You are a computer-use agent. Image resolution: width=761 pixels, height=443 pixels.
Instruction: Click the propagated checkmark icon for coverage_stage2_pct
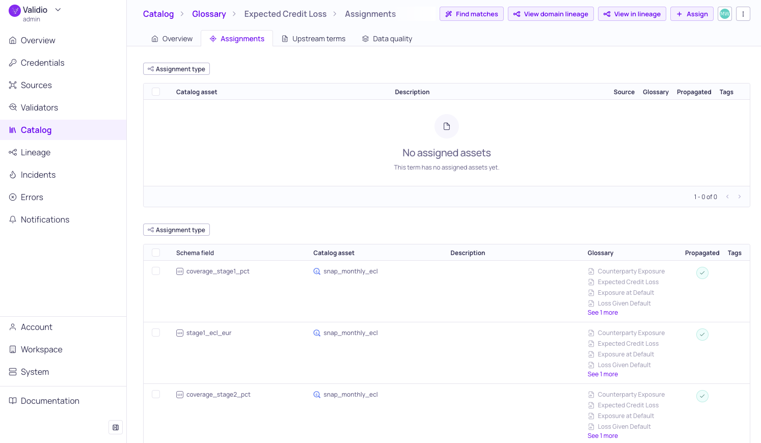[x=702, y=396]
